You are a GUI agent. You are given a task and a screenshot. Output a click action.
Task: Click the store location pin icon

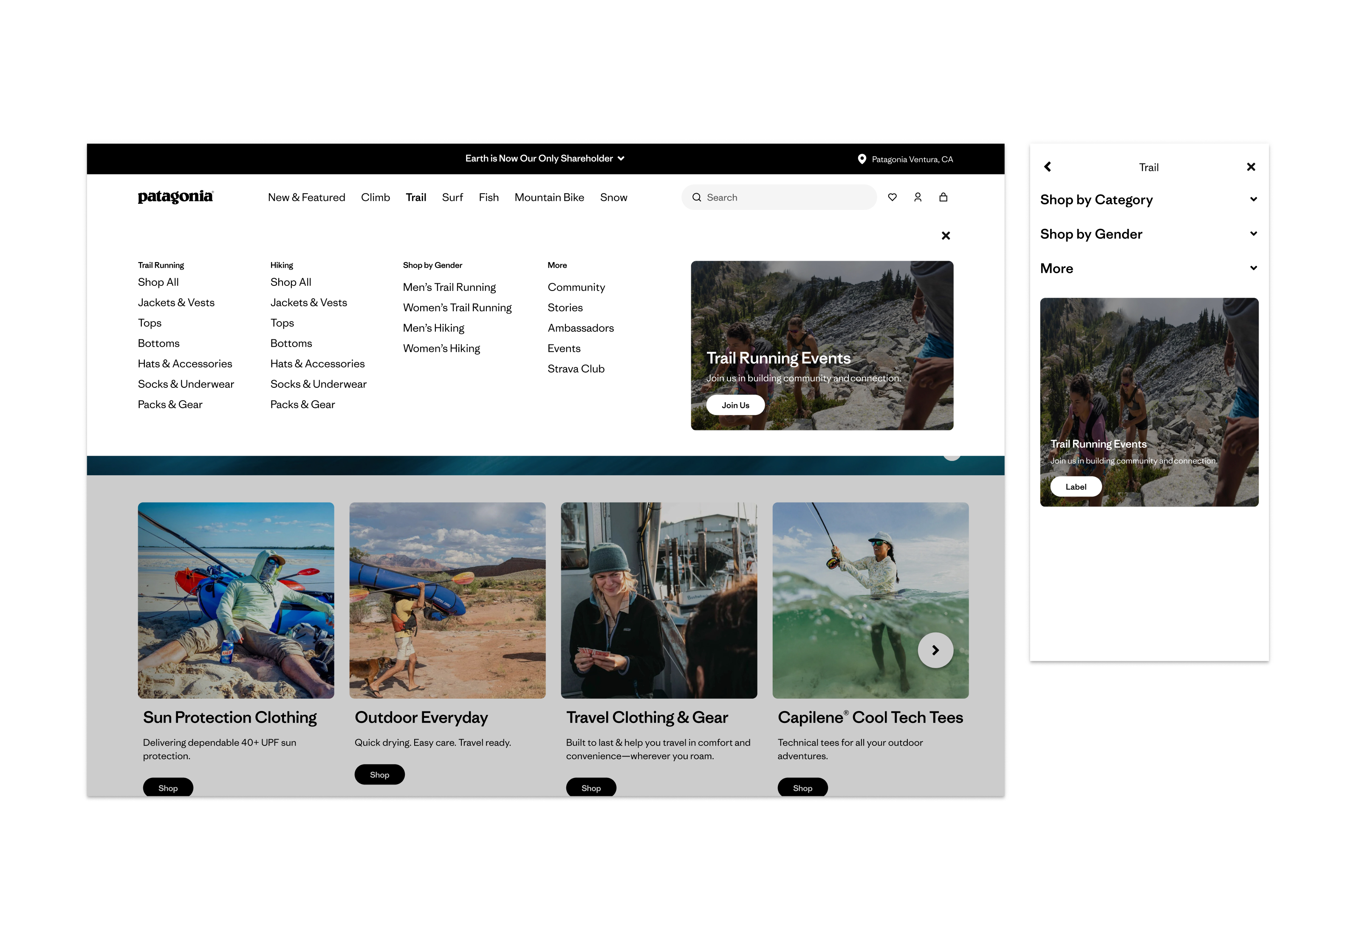click(861, 159)
